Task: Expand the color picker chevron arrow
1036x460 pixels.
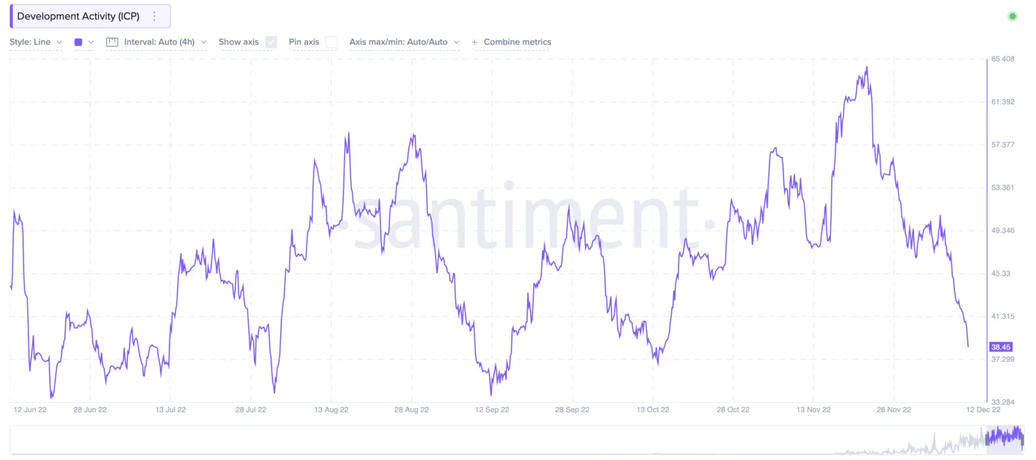Action: coord(91,42)
